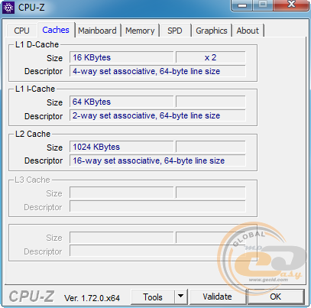The image size is (311, 308).
Task: Click the 'L1 I-Cache' group label
Action: click(x=35, y=89)
